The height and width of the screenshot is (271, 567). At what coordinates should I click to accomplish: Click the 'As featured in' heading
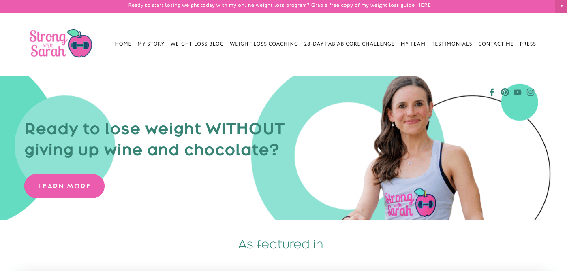click(280, 244)
